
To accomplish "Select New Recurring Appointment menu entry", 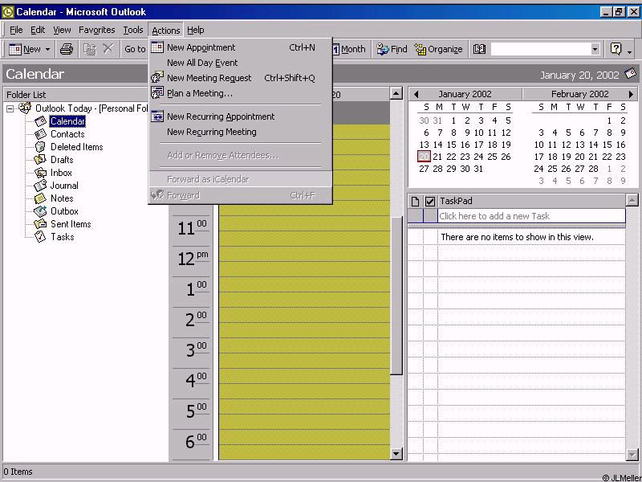I will pos(220,116).
